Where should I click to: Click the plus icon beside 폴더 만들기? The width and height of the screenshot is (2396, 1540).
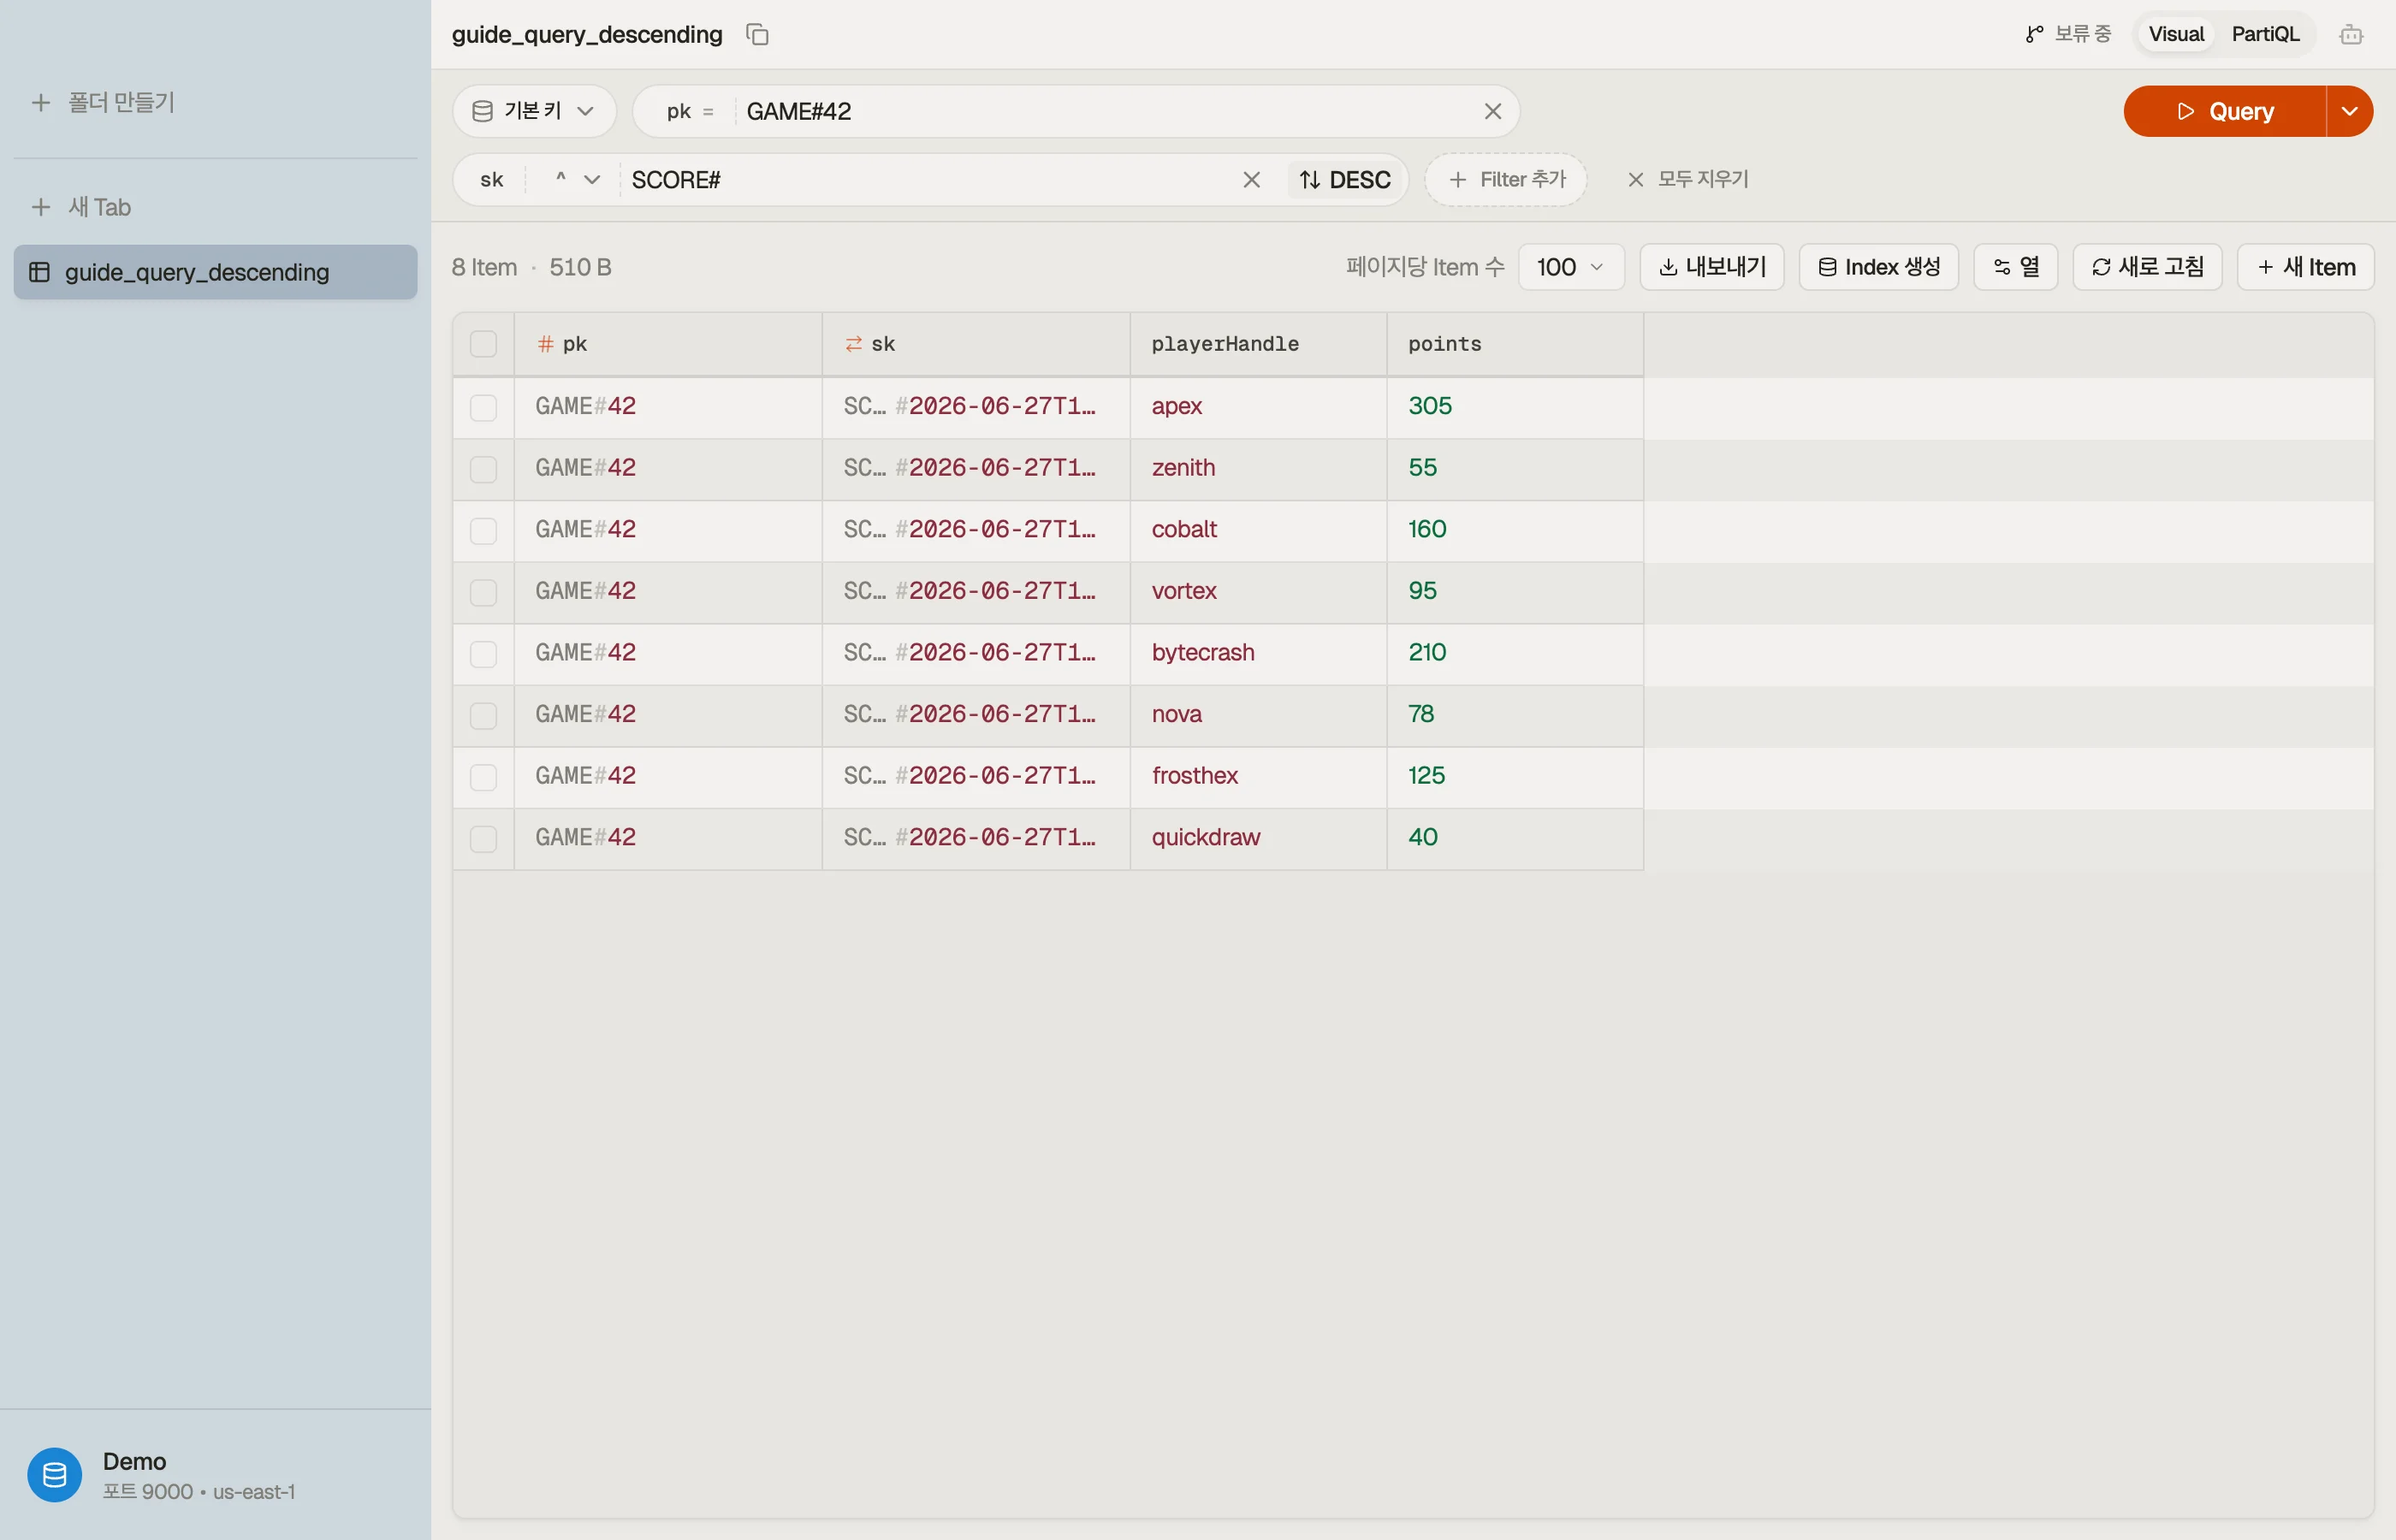[x=41, y=102]
